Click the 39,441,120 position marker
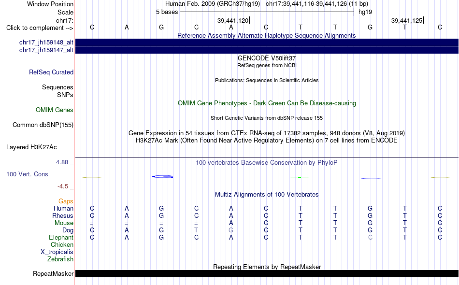Image resolution: width=459 pixels, height=285 pixels. click(x=233, y=20)
